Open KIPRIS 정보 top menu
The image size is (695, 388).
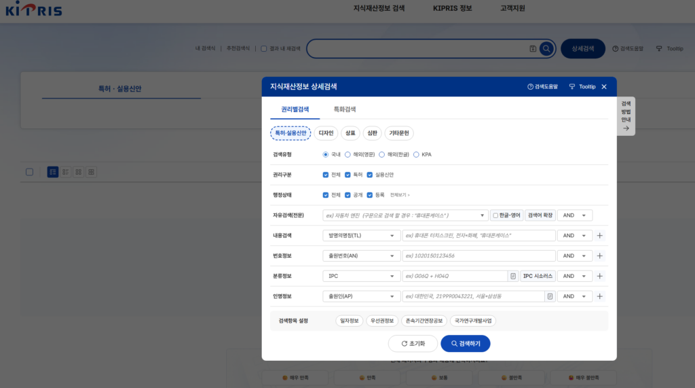pyautogui.click(x=452, y=8)
